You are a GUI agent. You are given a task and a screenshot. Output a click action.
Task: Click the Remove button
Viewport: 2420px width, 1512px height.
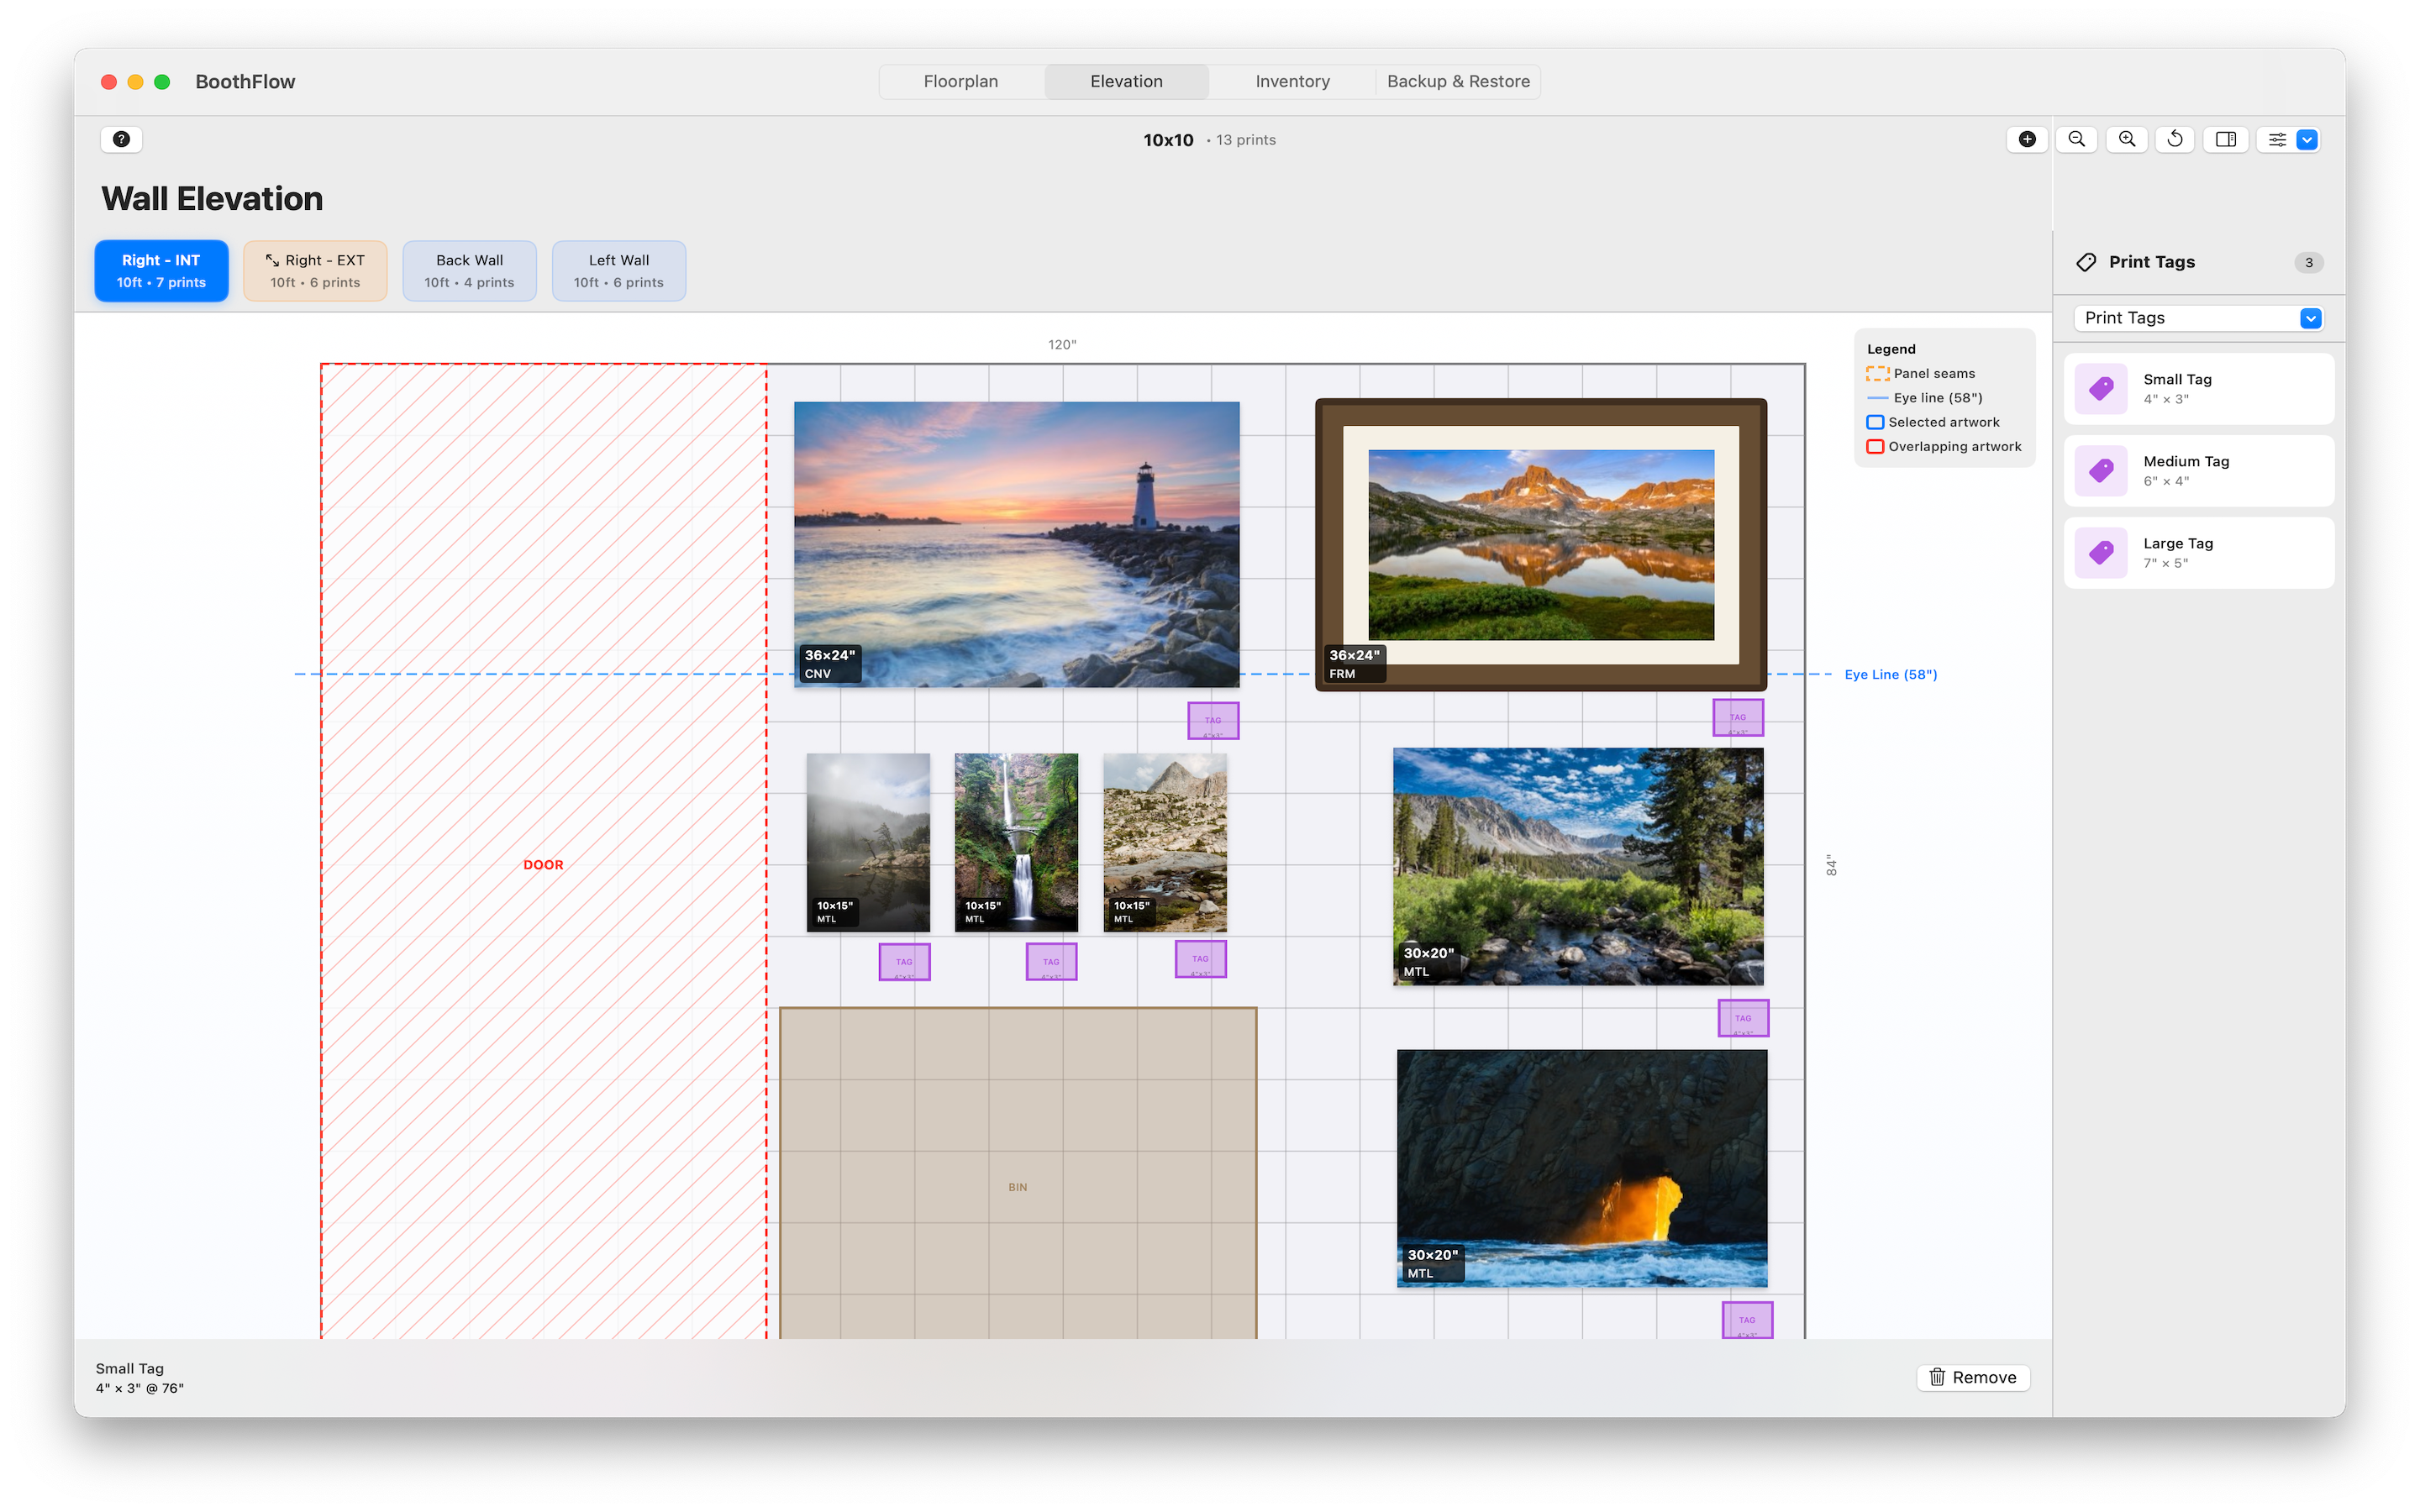click(x=1972, y=1377)
